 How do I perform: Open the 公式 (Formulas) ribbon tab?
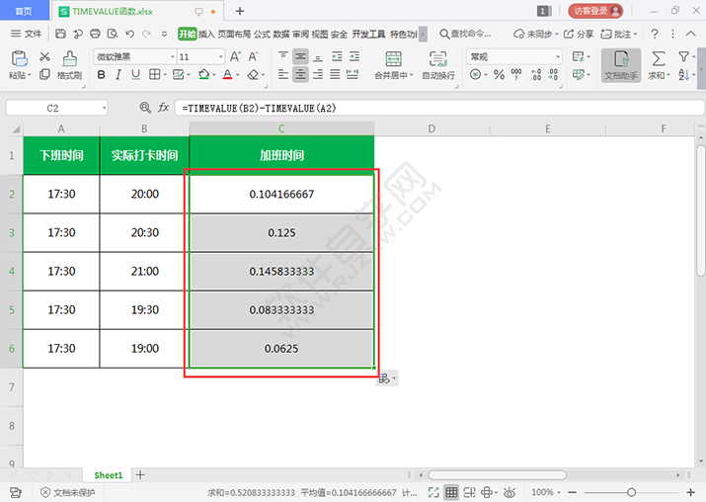coord(262,34)
